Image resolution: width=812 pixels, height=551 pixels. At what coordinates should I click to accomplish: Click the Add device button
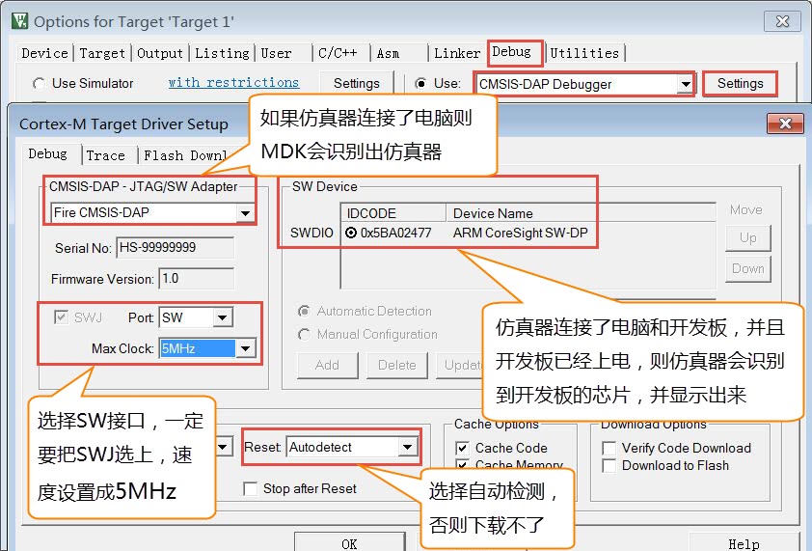(x=327, y=366)
